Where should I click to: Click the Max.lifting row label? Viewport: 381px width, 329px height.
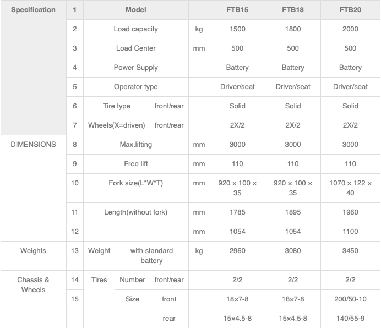[x=136, y=145]
